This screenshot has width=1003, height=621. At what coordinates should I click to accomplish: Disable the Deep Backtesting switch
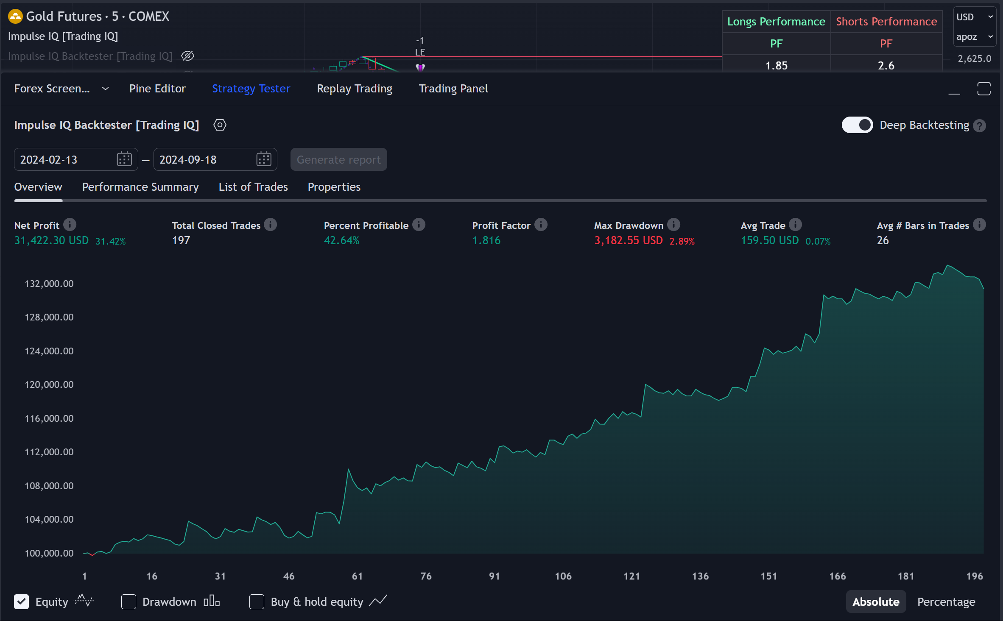pos(857,125)
